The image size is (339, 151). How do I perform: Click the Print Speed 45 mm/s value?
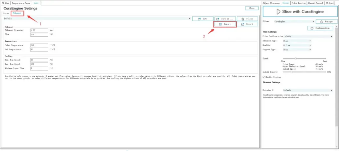(319, 64)
